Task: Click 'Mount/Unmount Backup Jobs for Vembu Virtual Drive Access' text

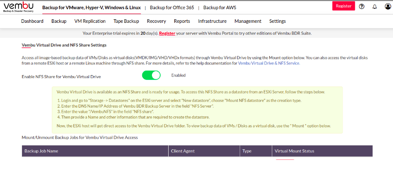Action: [80, 137]
